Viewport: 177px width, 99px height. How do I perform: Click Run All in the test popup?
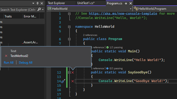pyautogui.click(x=8, y=63)
